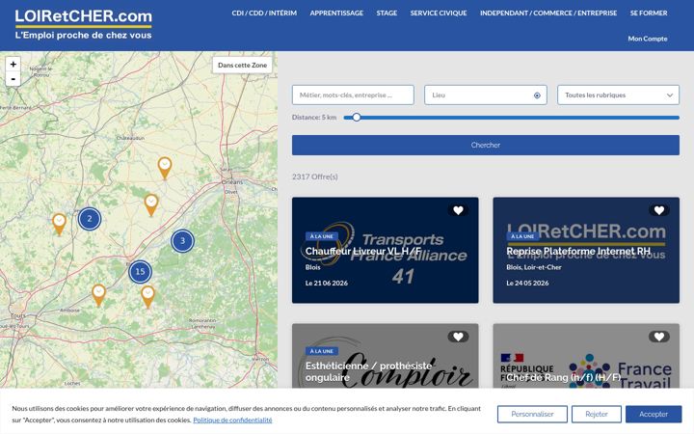The image size is (694, 434).
Task: Open map cluster marker showing 3
Action: pyautogui.click(x=182, y=241)
